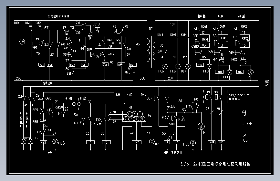Click the SB4 push button label
This screenshot has height=181, width=280.
tap(232, 52)
